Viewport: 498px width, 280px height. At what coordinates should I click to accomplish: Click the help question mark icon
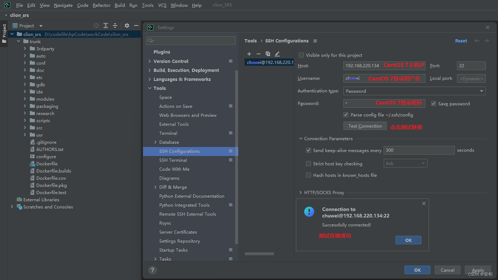pos(152,270)
